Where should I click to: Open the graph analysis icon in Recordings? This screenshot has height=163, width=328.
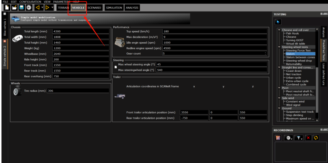278,138
